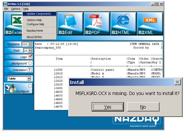The width and height of the screenshot is (183, 132).
Task: Toggle the Orientation checkbox
Action: click(30, 70)
